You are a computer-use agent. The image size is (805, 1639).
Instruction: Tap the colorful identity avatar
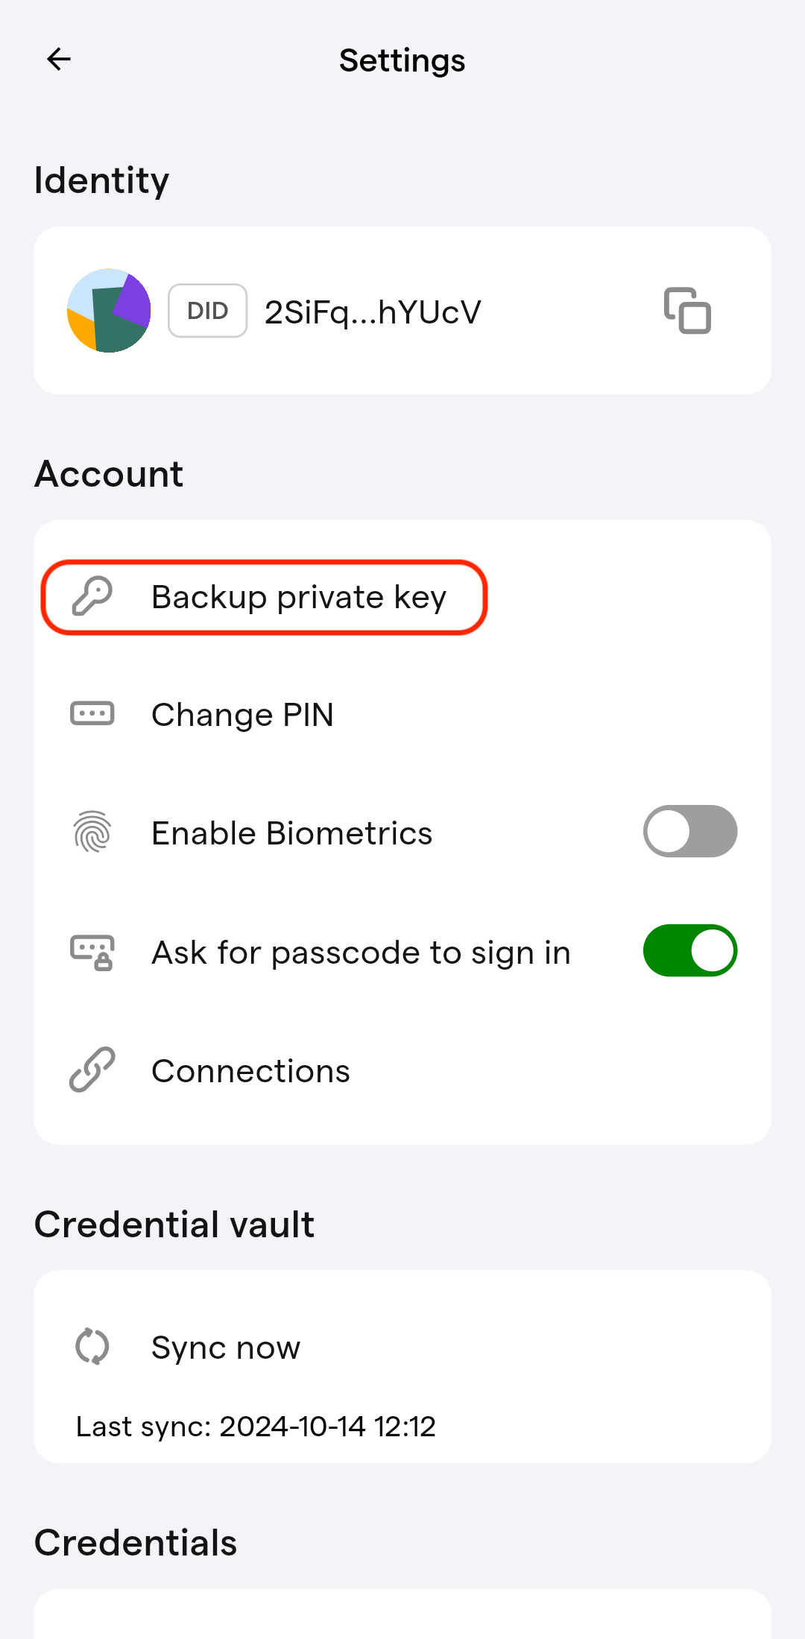(109, 310)
